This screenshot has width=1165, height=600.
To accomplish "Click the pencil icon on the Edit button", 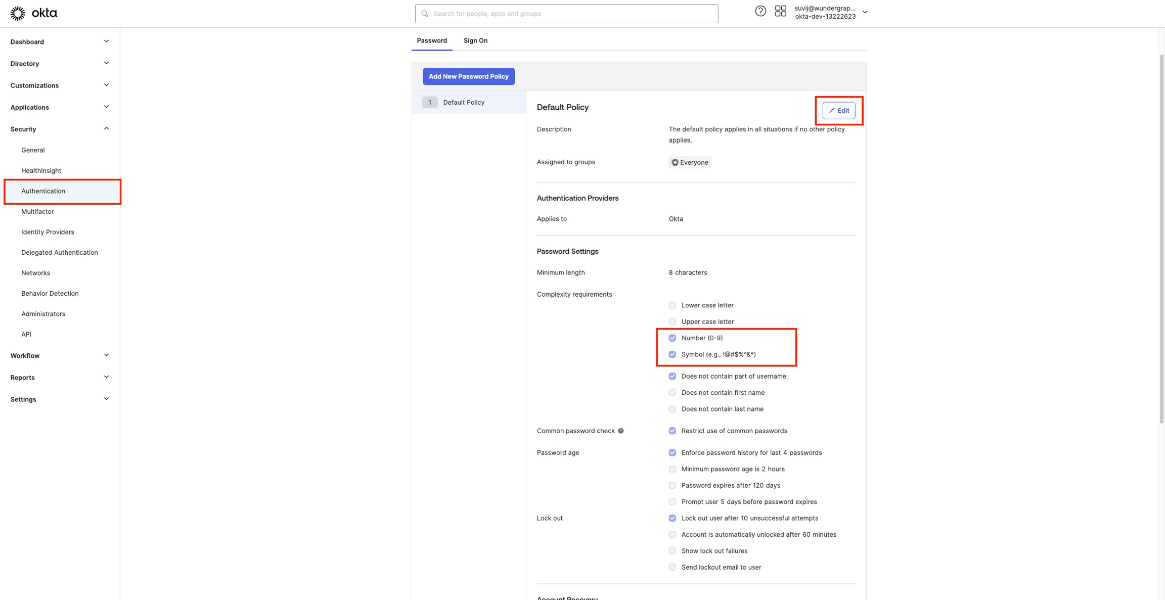I will (x=832, y=110).
